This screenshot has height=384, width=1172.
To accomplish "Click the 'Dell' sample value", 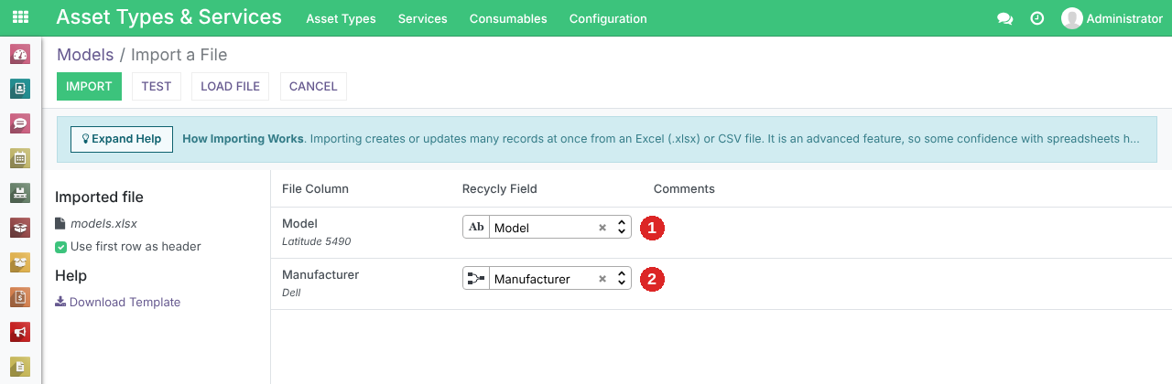I will click(x=291, y=293).
